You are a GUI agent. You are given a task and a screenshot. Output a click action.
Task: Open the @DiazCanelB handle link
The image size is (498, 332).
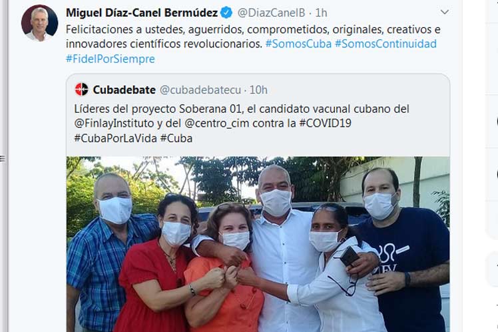point(271,13)
